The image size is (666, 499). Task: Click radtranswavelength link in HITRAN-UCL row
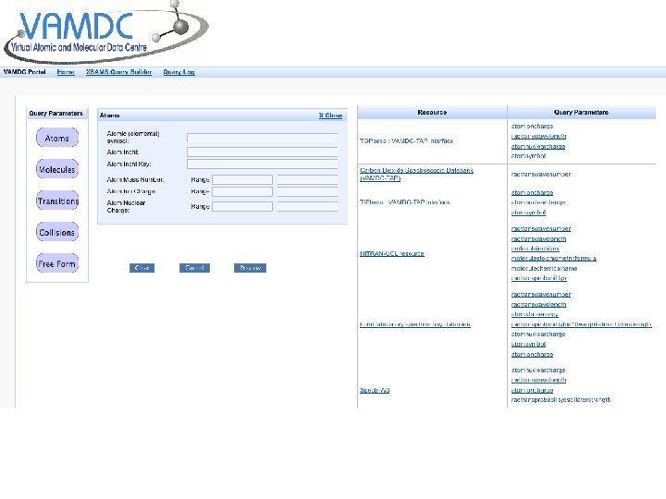(538, 239)
